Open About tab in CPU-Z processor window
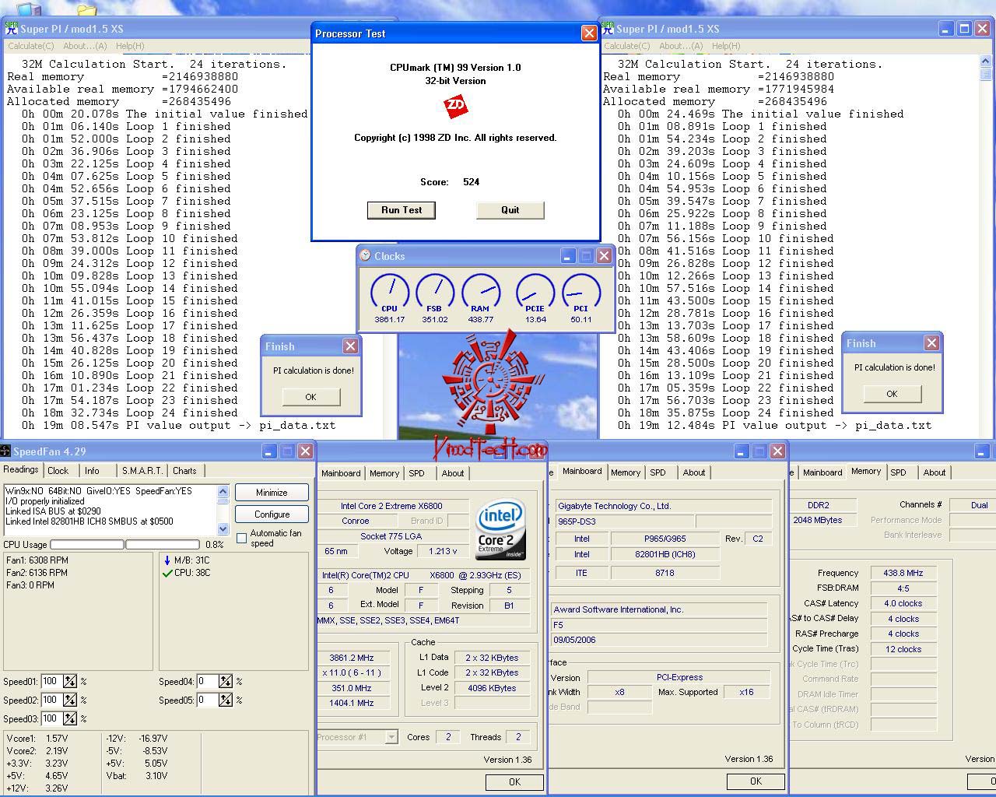Image resolution: width=996 pixels, height=797 pixels. 453,473
